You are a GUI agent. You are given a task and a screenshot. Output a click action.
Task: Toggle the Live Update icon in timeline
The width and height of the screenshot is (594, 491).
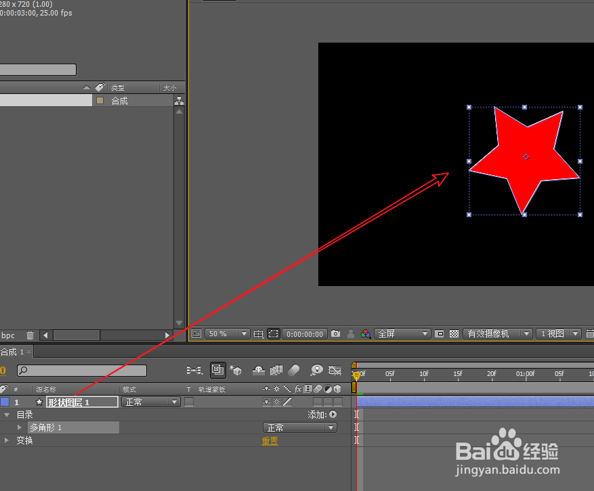[218, 369]
